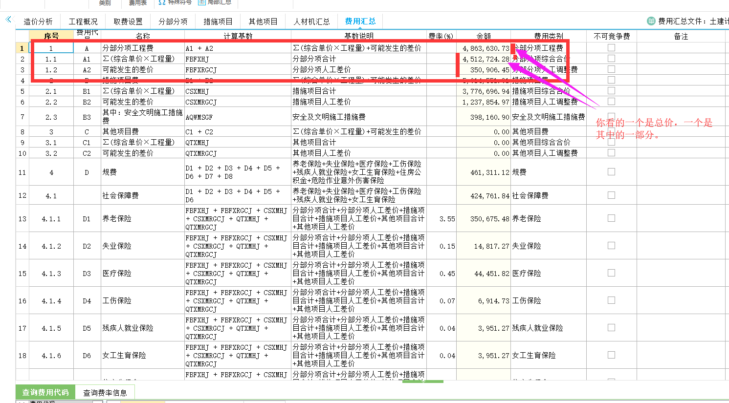This screenshot has width=729, height=403.
Task: Click the CSXMHJ calculation base cell
Action: point(238,91)
